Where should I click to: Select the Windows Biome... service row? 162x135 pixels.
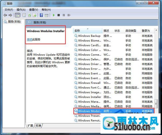[x=114, y=41]
